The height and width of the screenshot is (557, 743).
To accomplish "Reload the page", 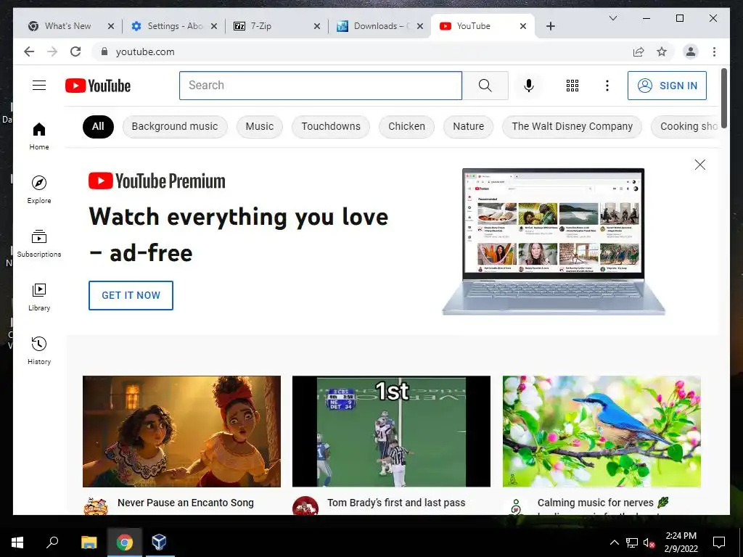I will click(x=75, y=51).
